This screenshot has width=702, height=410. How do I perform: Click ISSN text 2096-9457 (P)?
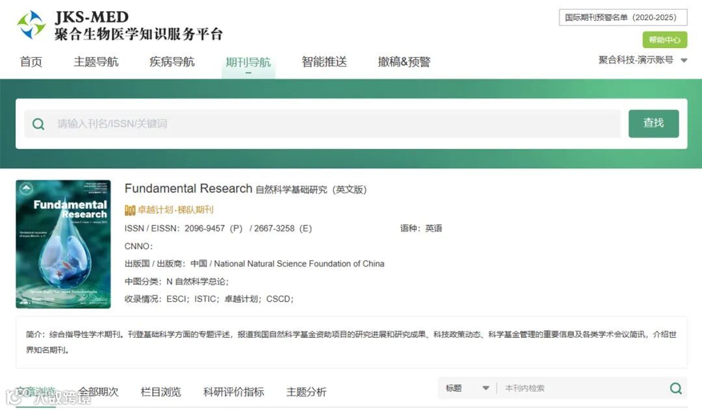coord(213,228)
